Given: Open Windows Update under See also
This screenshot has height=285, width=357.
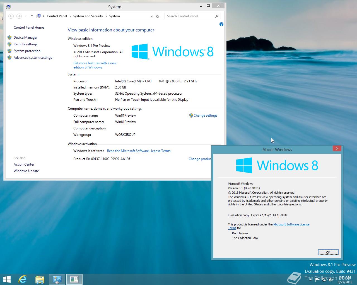Looking at the screenshot, I should 26,171.
